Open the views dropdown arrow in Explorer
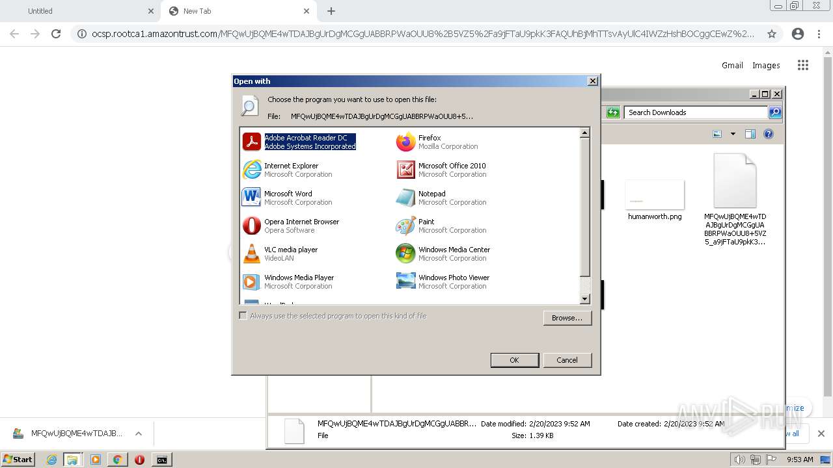 pos(733,134)
